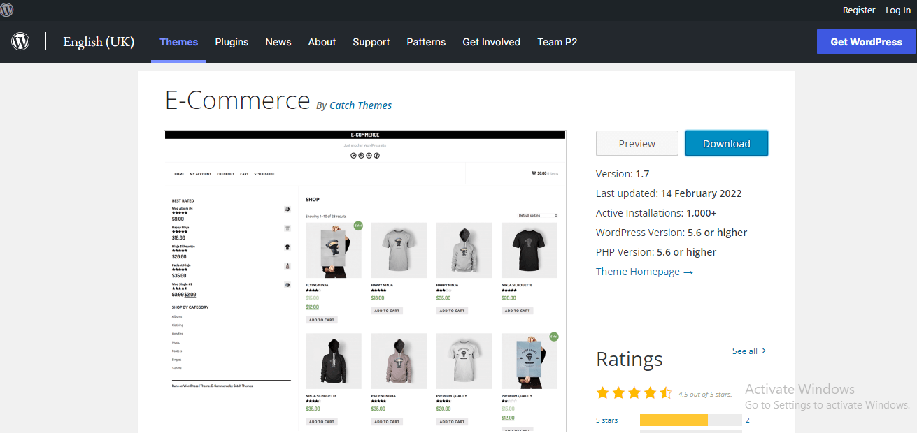The width and height of the screenshot is (917, 433).
Task: Click the WordPress logo in the admin bar
Action: tap(6, 10)
